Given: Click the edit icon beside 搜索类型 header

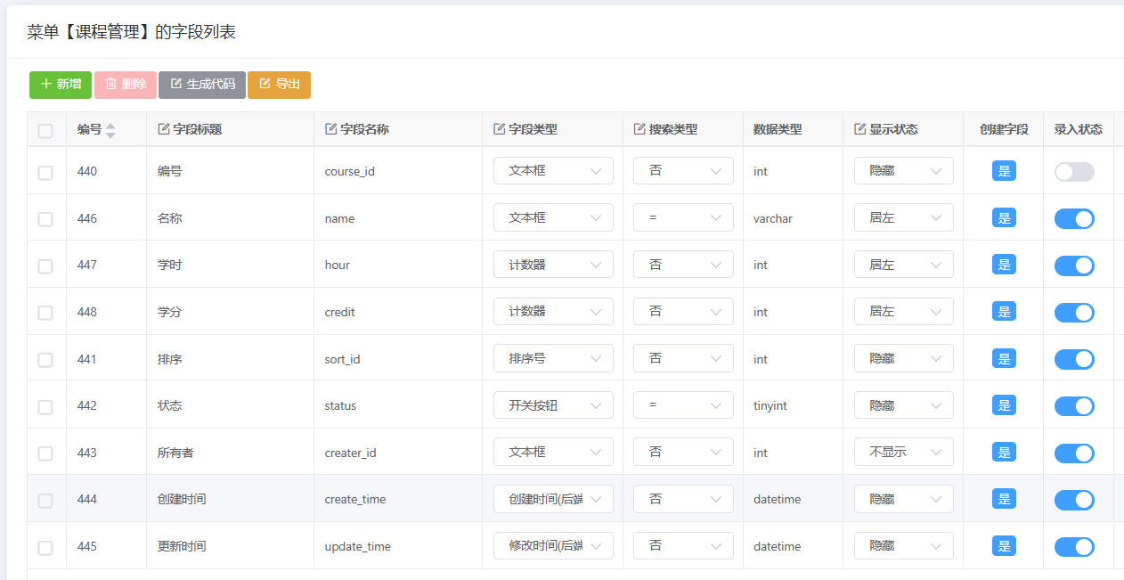Looking at the screenshot, I should 639,129.
